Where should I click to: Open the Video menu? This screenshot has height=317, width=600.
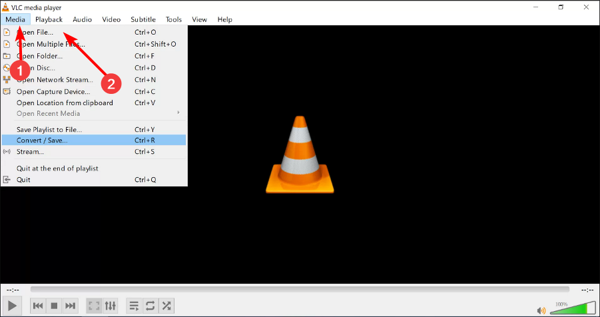(x=111, y=19)
